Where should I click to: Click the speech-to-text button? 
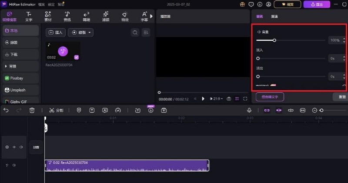coord(270,97)
